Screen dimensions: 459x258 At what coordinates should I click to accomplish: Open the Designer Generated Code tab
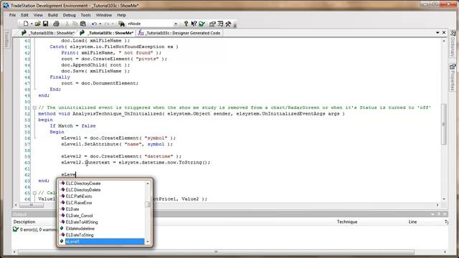pyautogui.click(x=179, y=33)
